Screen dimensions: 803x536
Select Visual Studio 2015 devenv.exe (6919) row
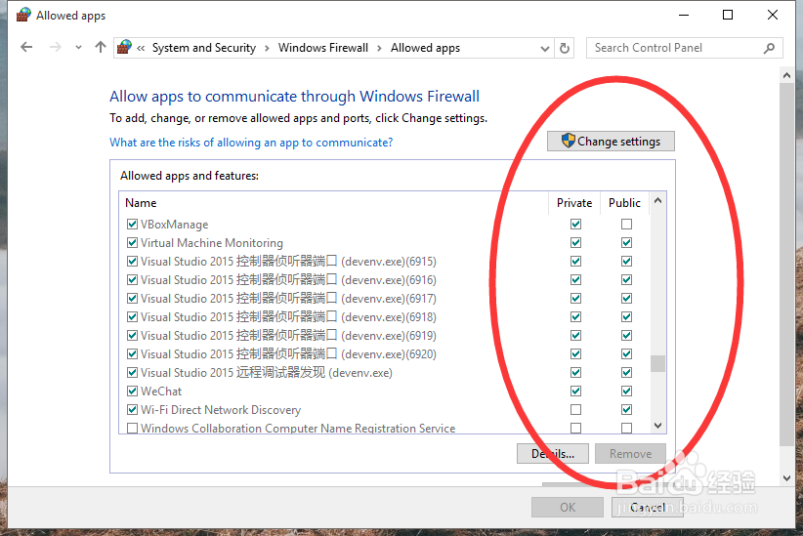coord(385,335)
